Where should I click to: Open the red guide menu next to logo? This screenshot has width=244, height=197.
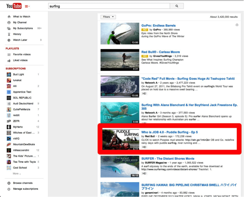click(27, 6)
